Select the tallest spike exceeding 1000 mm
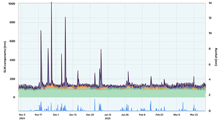Viewport: 223px width, 122px height. 51,3
